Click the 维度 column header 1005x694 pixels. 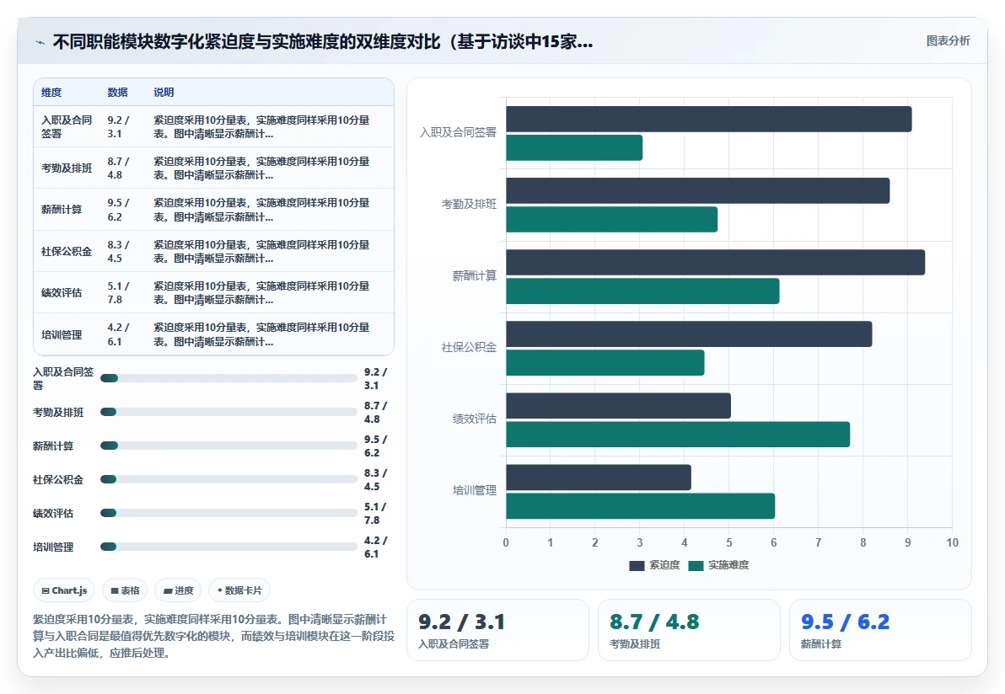pos(51,92)
